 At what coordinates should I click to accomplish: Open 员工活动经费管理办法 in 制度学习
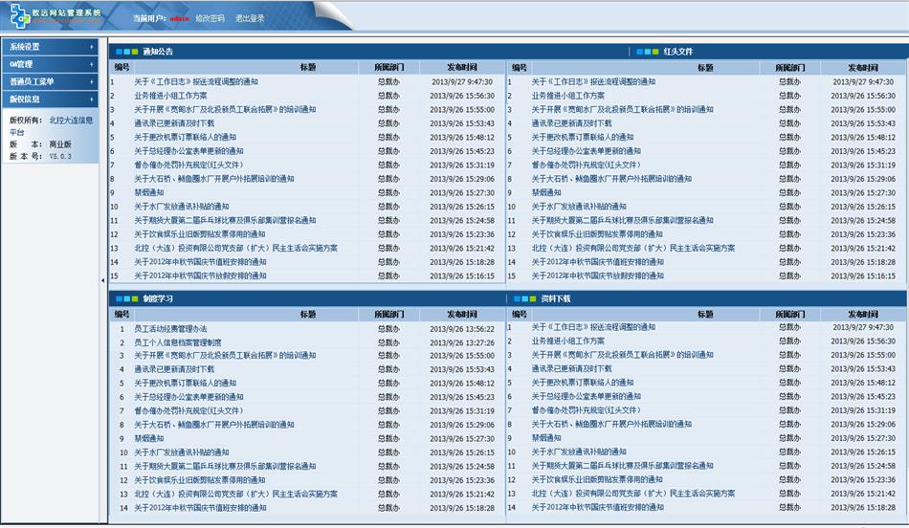tap(169, 328)
